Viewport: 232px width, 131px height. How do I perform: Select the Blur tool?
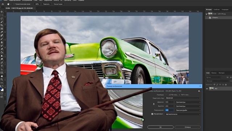tap(2, 56)
